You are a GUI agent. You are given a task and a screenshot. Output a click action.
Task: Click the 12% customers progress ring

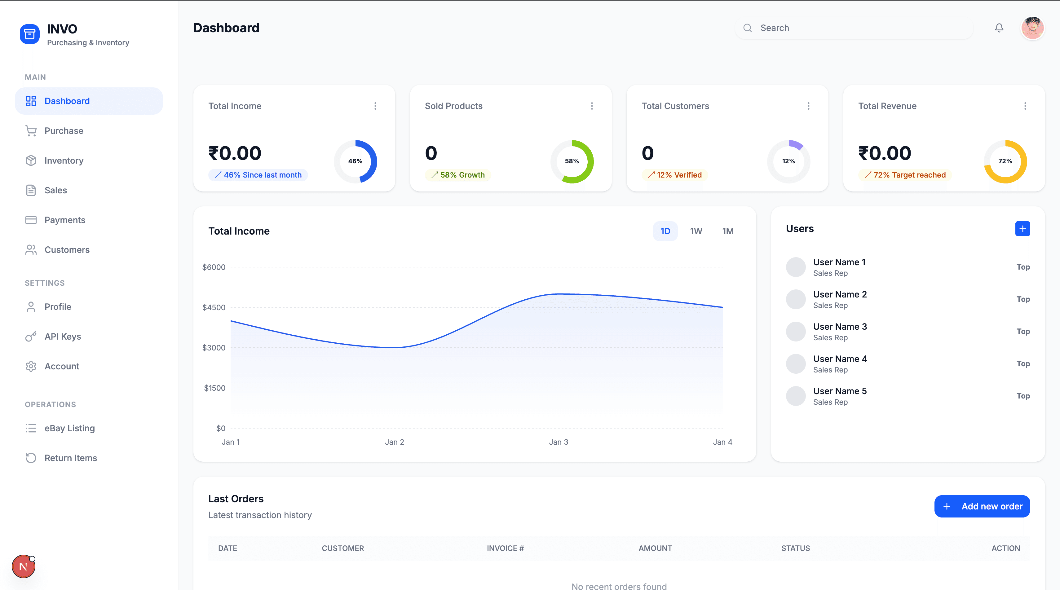[x=789, y=161]
